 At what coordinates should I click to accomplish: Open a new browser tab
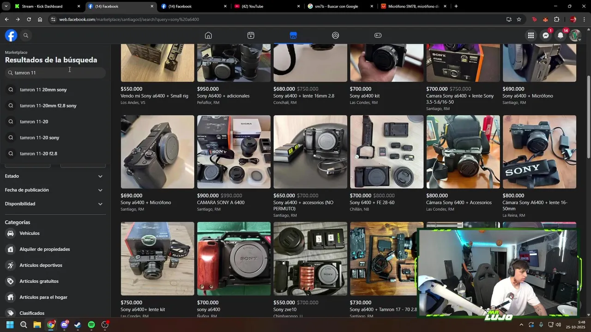click(456, 6)
